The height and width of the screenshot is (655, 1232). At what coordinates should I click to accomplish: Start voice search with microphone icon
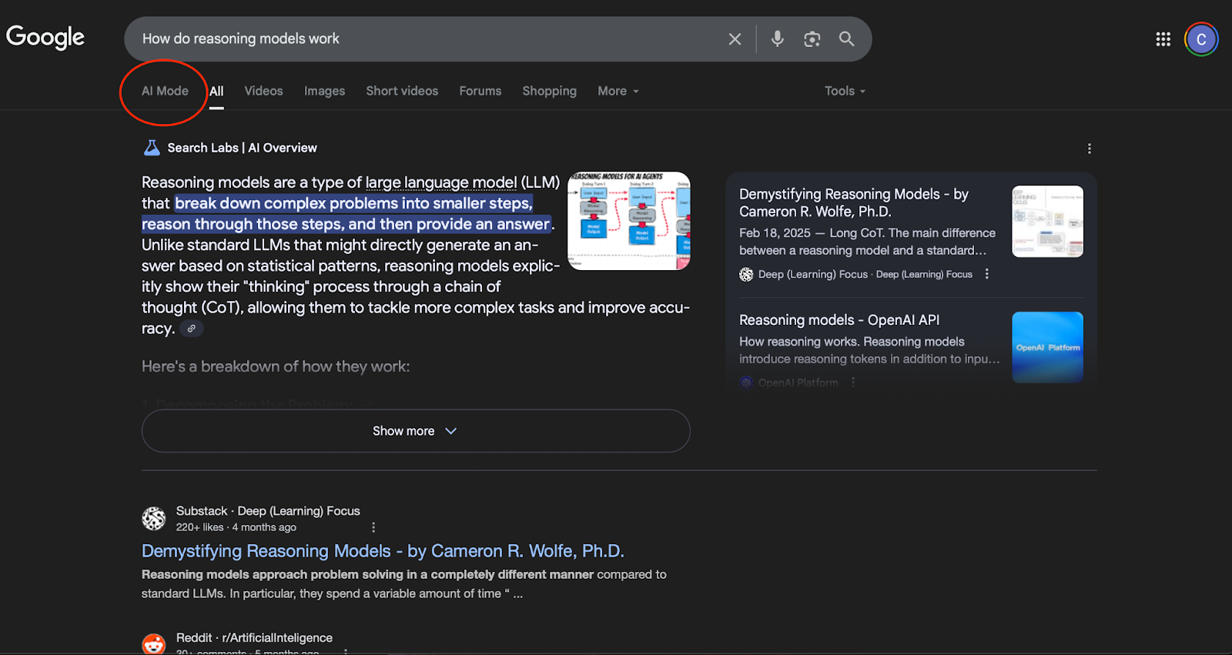click(778, 38)
